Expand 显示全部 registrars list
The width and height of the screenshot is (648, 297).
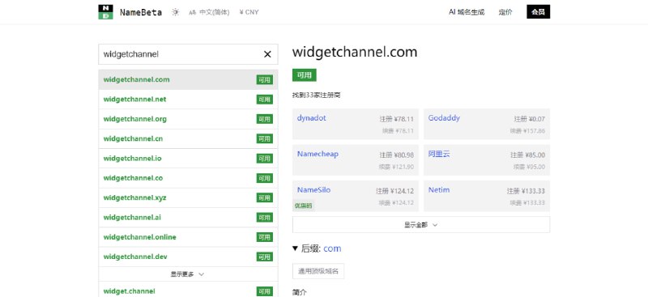(x=421, y=225)
